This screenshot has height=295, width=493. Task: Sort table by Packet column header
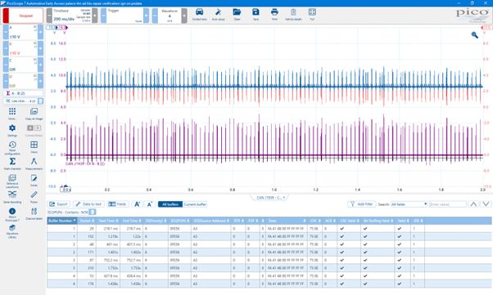87,221
